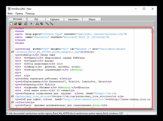Click the img width="654" line
The height and width of the screenshot is (121, 163).
click(70, 49)
